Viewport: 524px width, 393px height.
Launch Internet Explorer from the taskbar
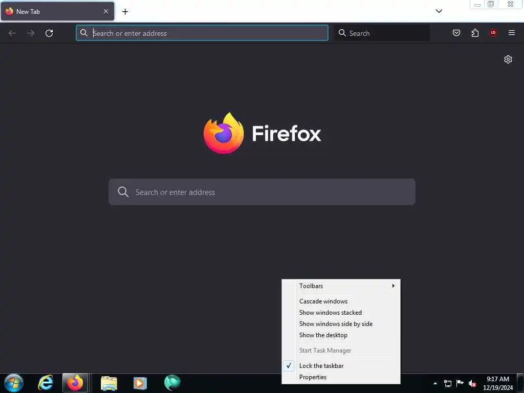(x=46, y=383)
